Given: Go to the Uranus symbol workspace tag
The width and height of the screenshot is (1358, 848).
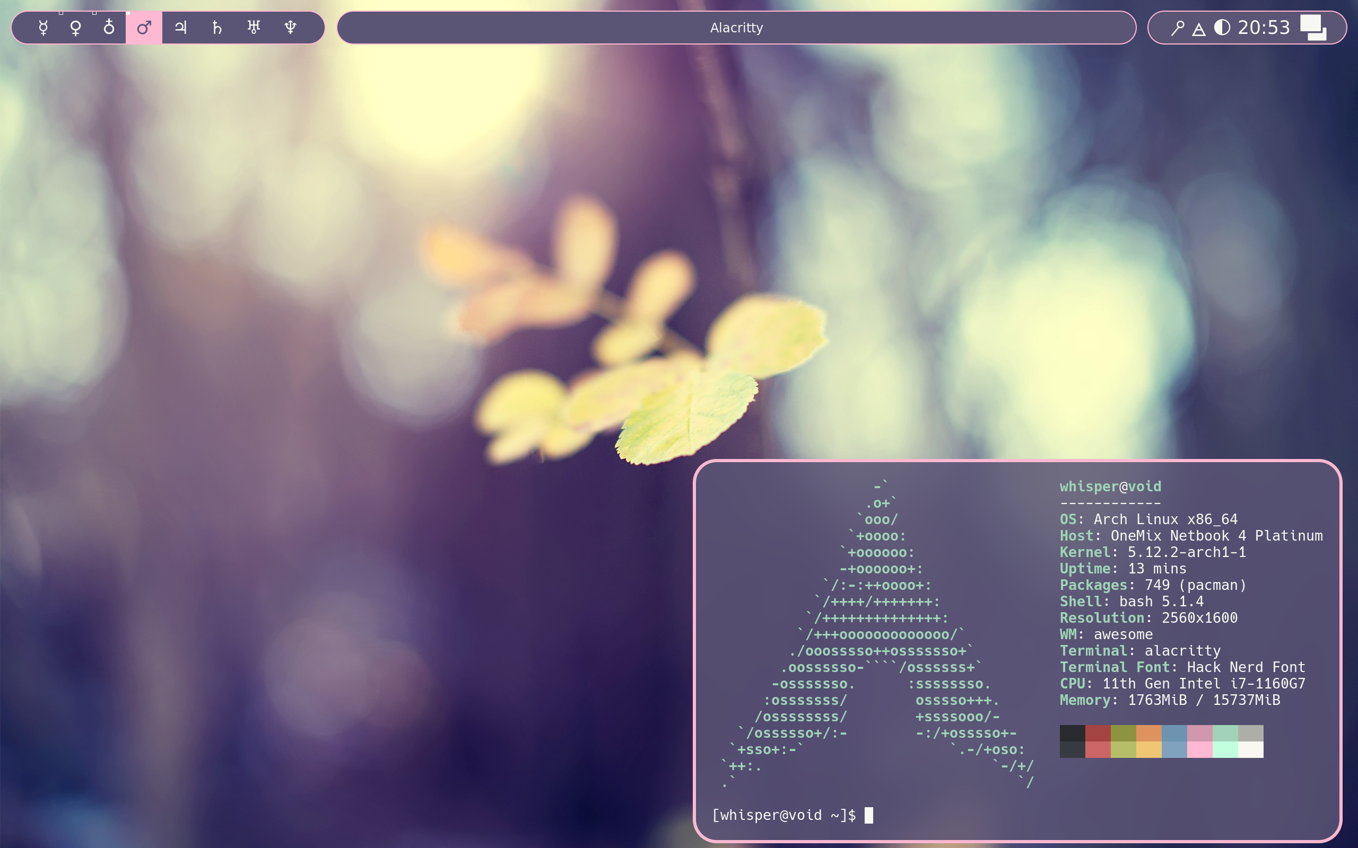Looking at the screenshot, I should coord(254,28).
